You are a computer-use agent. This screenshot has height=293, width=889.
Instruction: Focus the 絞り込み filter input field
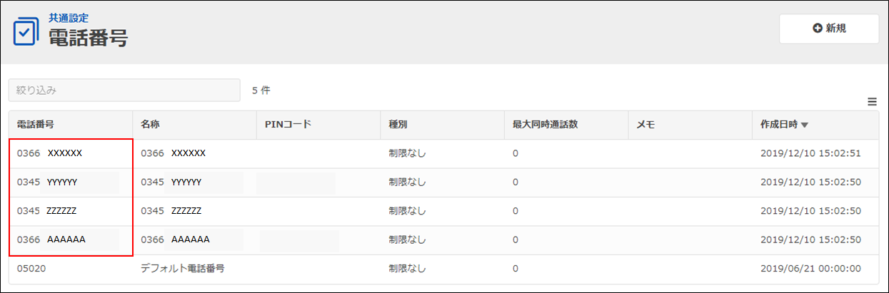[x=124, y=91]
